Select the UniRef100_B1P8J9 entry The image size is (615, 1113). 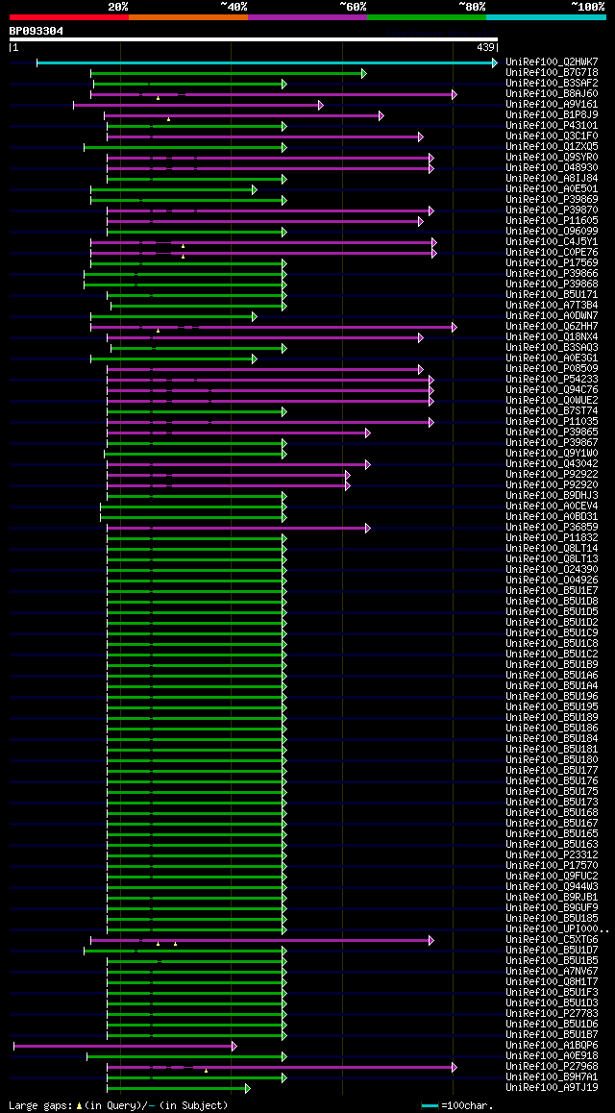pyautogui.click(x=552, y=114)
